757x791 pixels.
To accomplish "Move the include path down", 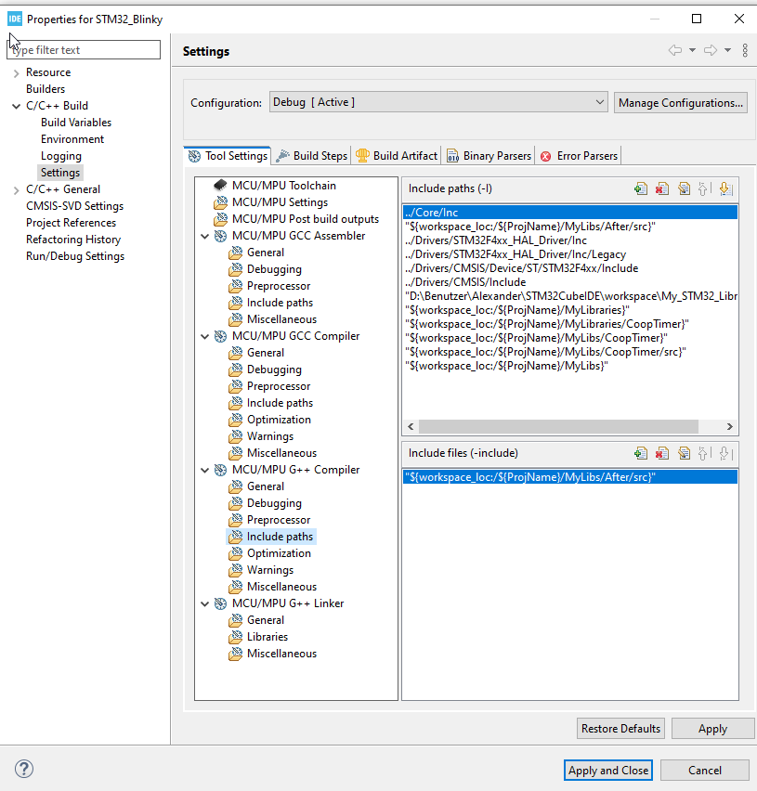I will click(725, 188).
